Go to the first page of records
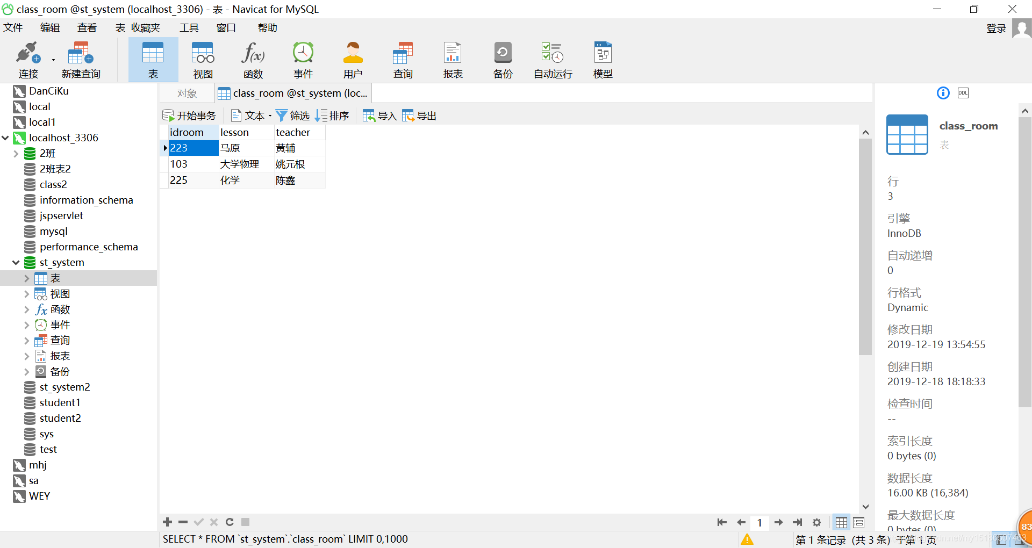The height and width of the screenshot is (548, 1032). point(722,522)
